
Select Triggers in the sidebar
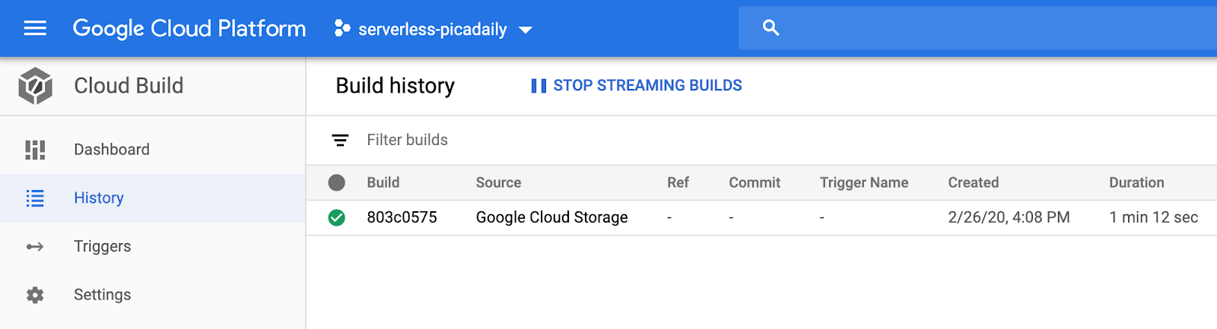pyautogui.click(x=103, y=246)
